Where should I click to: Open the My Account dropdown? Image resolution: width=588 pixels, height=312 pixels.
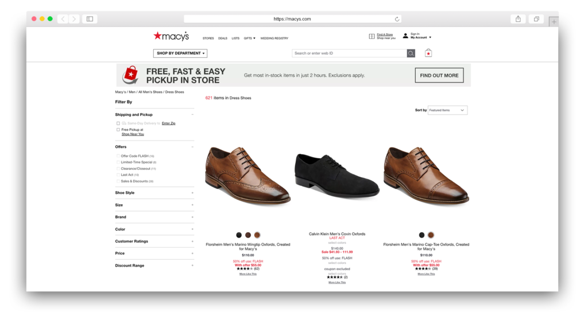[x=421, y=37]
